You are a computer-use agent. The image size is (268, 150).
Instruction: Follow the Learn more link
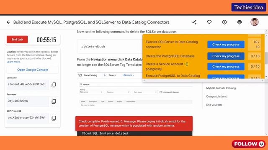pos(13,62)
